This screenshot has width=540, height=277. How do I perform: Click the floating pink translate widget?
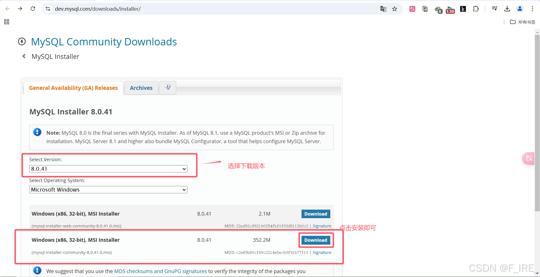(528, 158)
